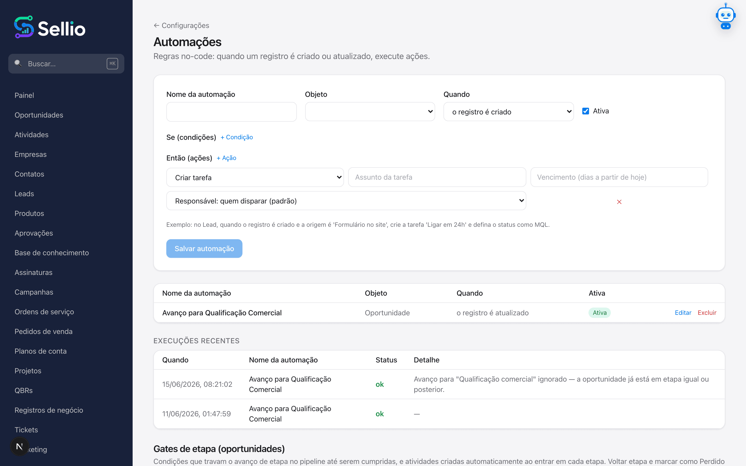746x466 pixels.
Task: Click the green Ativa status badge
Action: coord(599,312)
